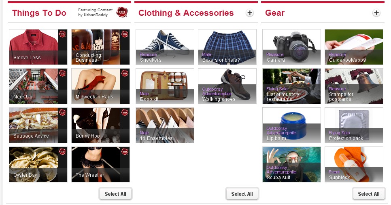Open the Featuring Content by UrbanDaddy link
This screenshot has height=205, width=391.
click(95, 13)
